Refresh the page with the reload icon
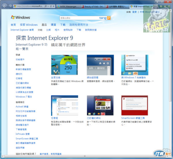The width and height of the screenshot is (173, 159). [51, 6]
